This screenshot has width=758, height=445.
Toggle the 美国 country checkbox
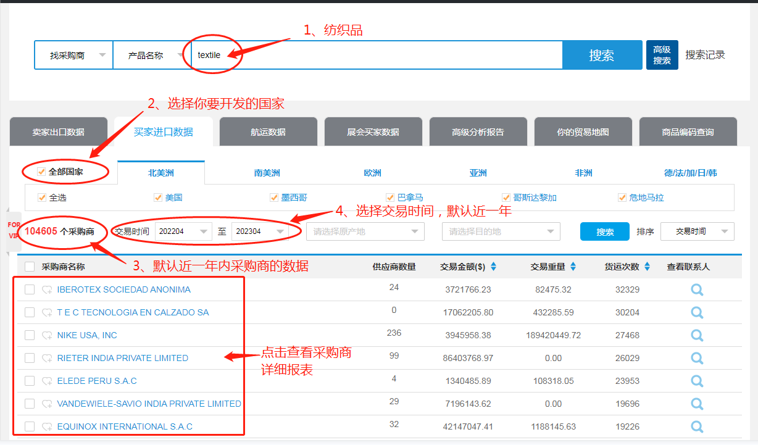point(159,198)
